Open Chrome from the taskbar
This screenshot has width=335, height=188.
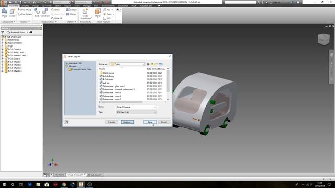coord(64,184)
